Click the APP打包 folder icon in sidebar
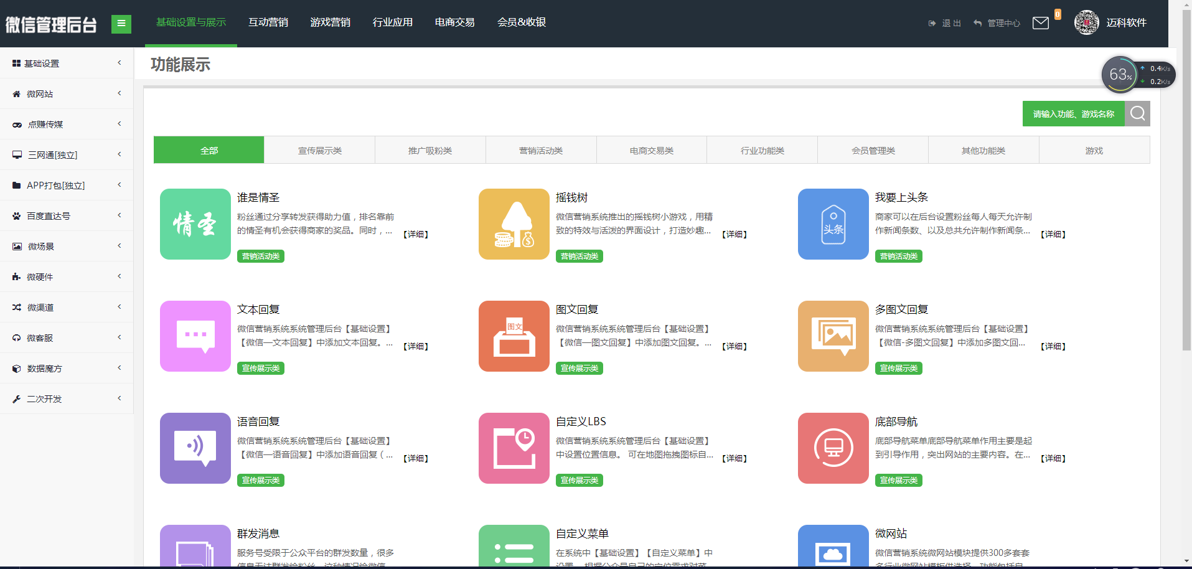The height and width of the screenshot is (569, 1192). (17, 186)
